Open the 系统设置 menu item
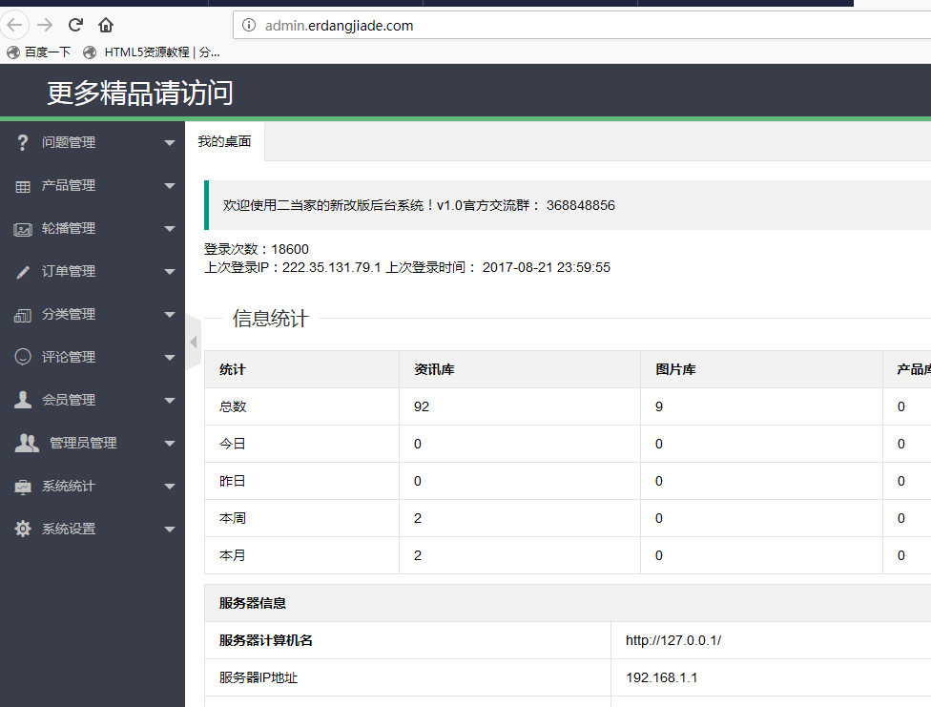This screenshot has height=707, width=931. [92, 529]
